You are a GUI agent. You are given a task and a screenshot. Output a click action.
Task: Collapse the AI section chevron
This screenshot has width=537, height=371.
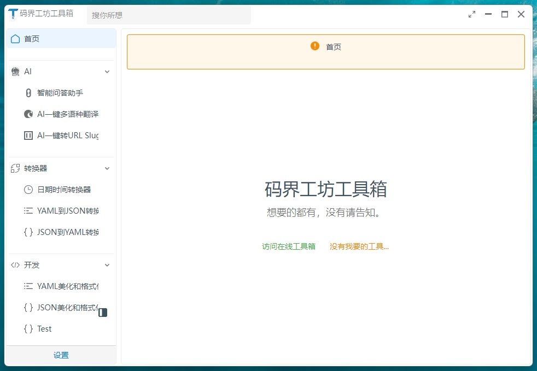(x=107, y=72)
